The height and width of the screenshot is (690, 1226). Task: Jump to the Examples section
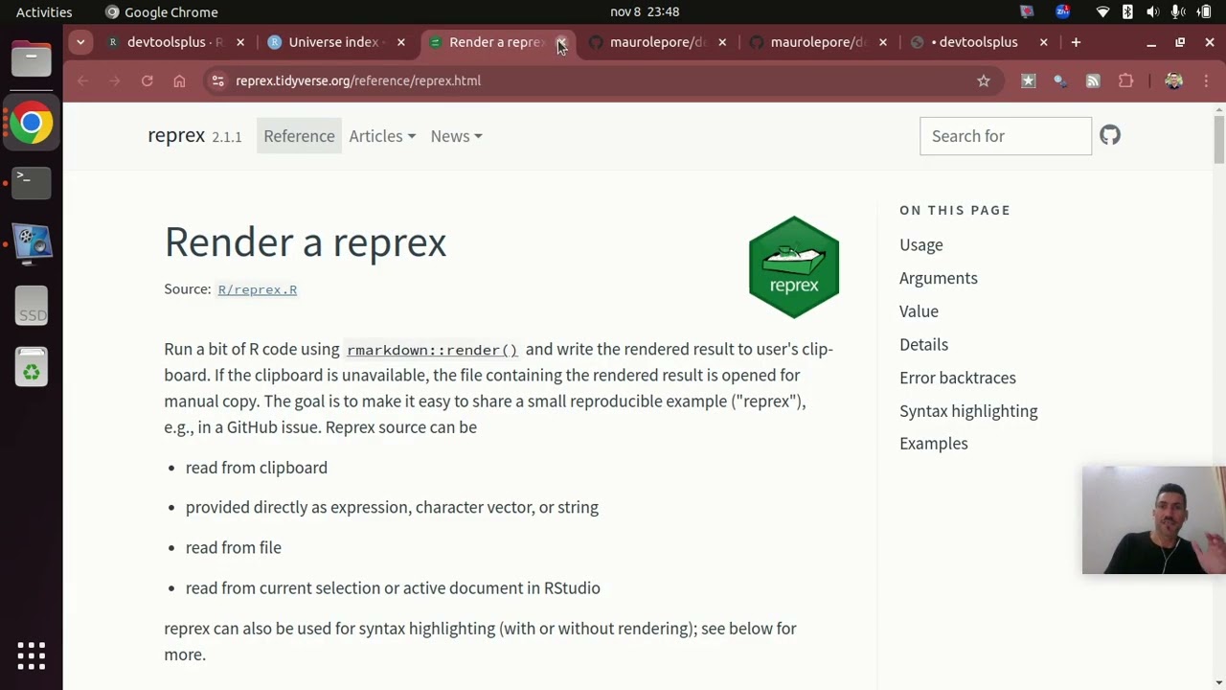[x=934, y=444]
